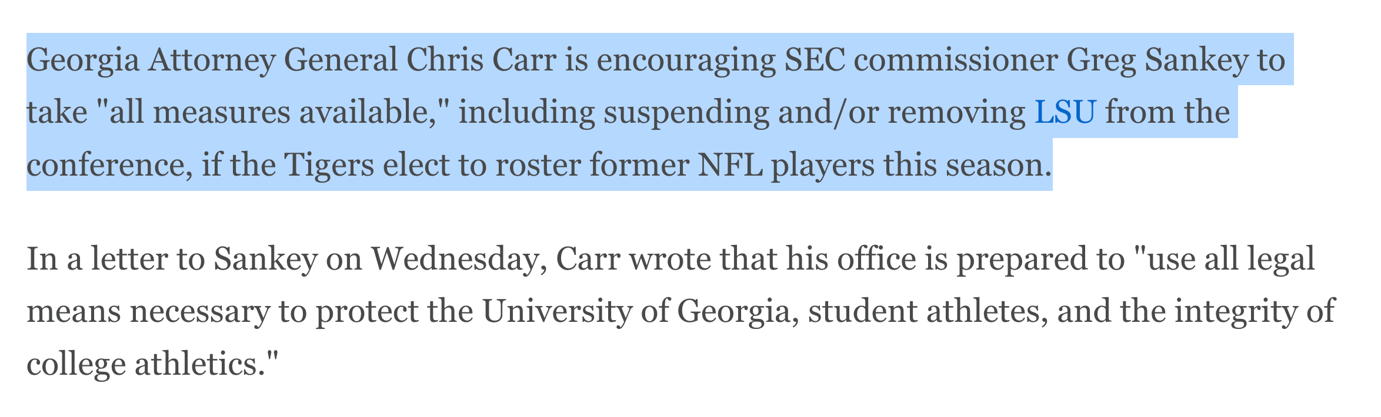Click the word "NFL" in highlighted text

(729, 165)
